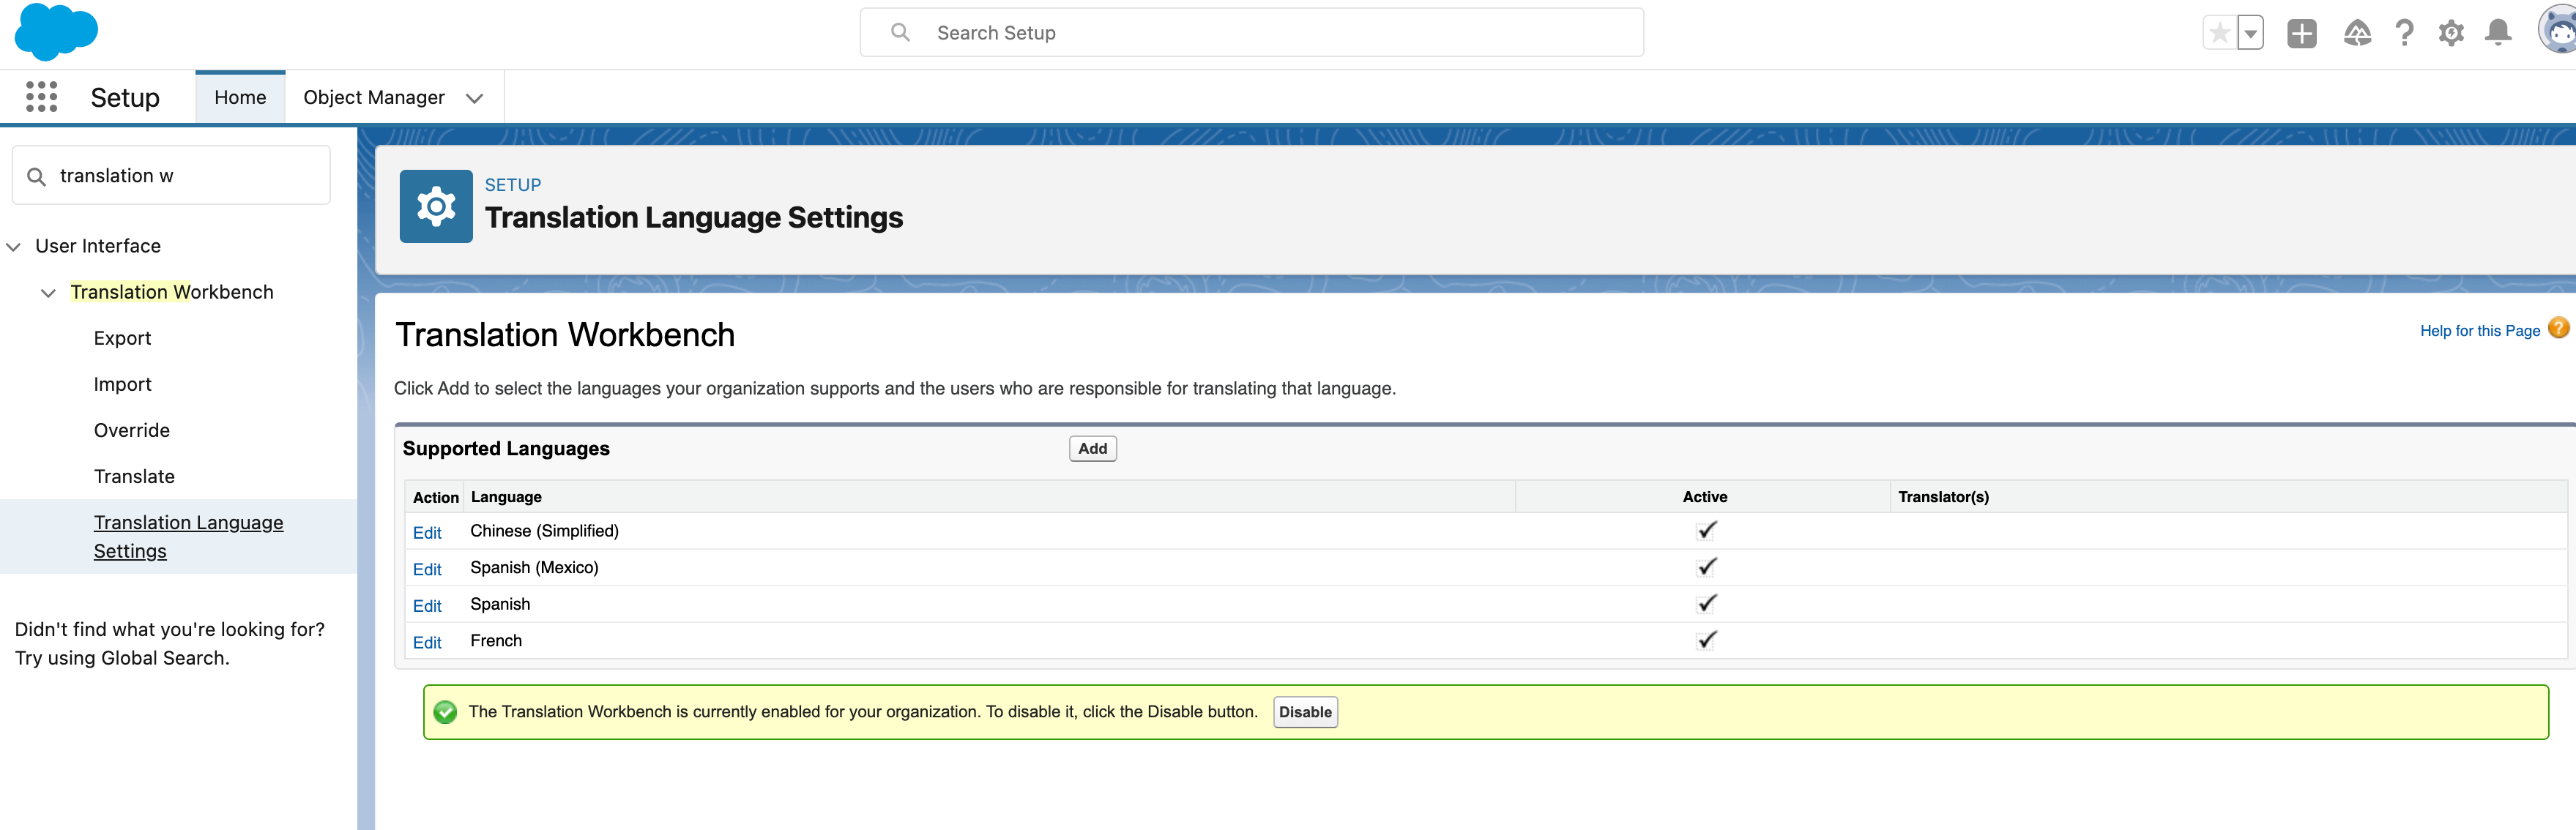This screenshot has height=830, width=2576.
Task: Click the orange help question icon
Action: click(x=2558, y=328)
